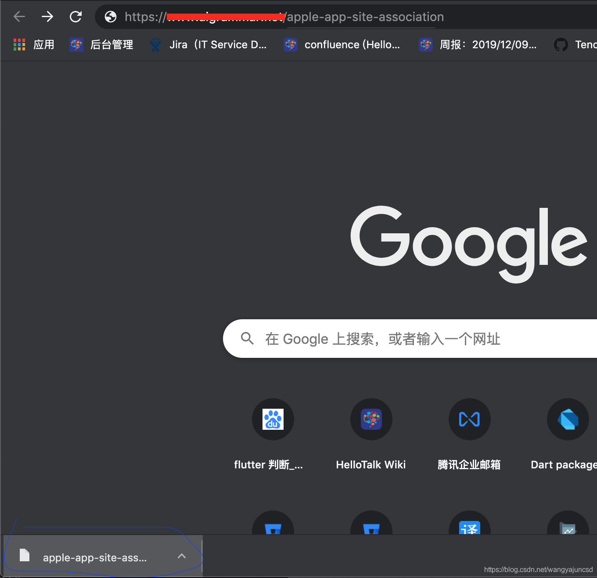Click the magnifier icon in search box

tap(247, 338)
